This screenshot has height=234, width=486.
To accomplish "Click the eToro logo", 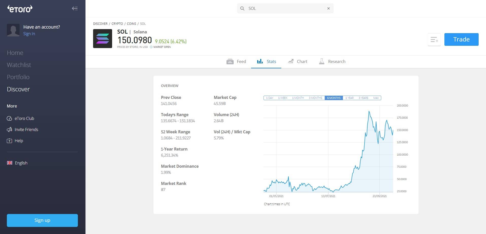I will (x=20, y=9).
